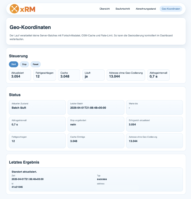This screenshot has height=199, width=191.
Task: Click the Aktualisiert 3.054 tile in Steuerung
Action: point(20,75)
